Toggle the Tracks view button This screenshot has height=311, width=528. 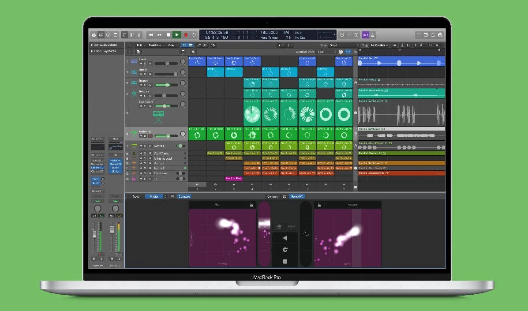pos(191,45)
